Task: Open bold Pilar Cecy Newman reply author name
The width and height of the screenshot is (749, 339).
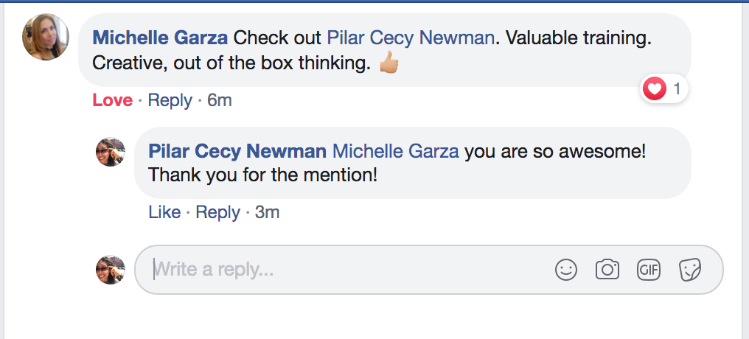Action: coord(237,151)
